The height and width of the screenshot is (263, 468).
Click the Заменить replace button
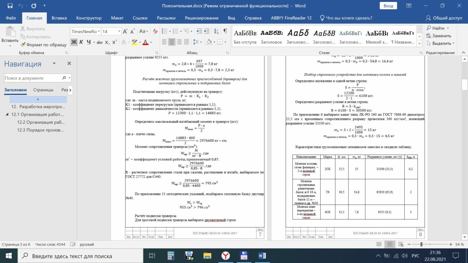[x=438, y=36]
